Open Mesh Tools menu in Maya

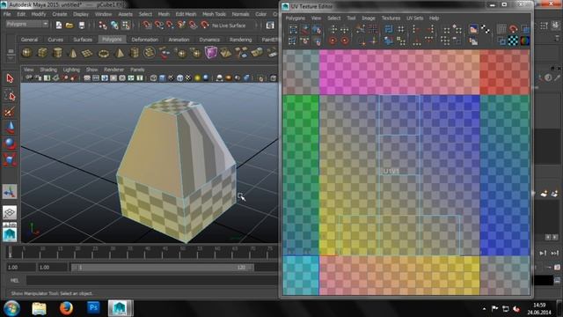coord(214,14)
